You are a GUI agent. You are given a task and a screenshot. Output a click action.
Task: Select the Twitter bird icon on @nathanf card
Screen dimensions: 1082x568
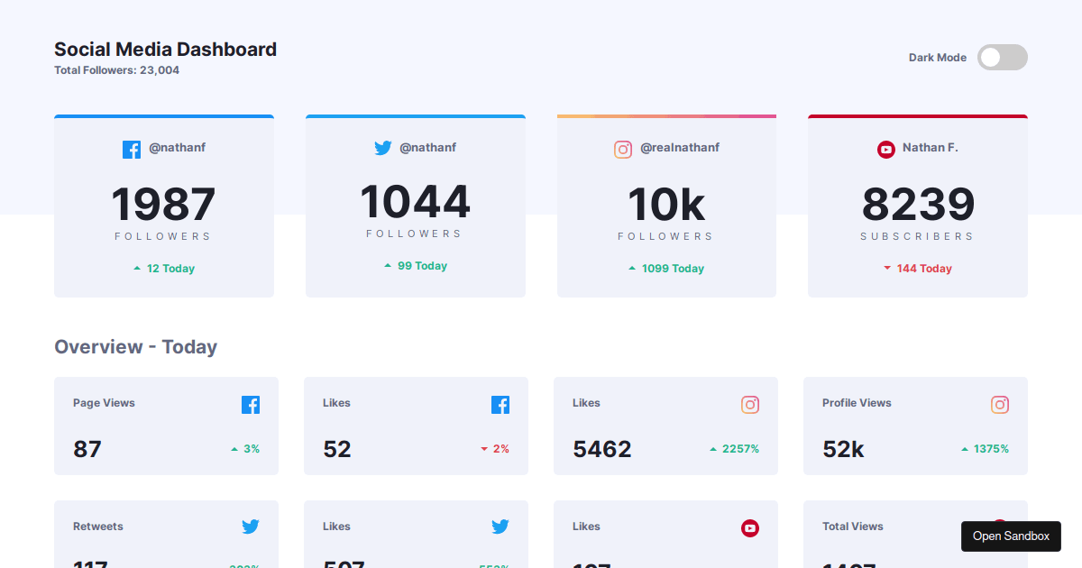pos(383,148)
